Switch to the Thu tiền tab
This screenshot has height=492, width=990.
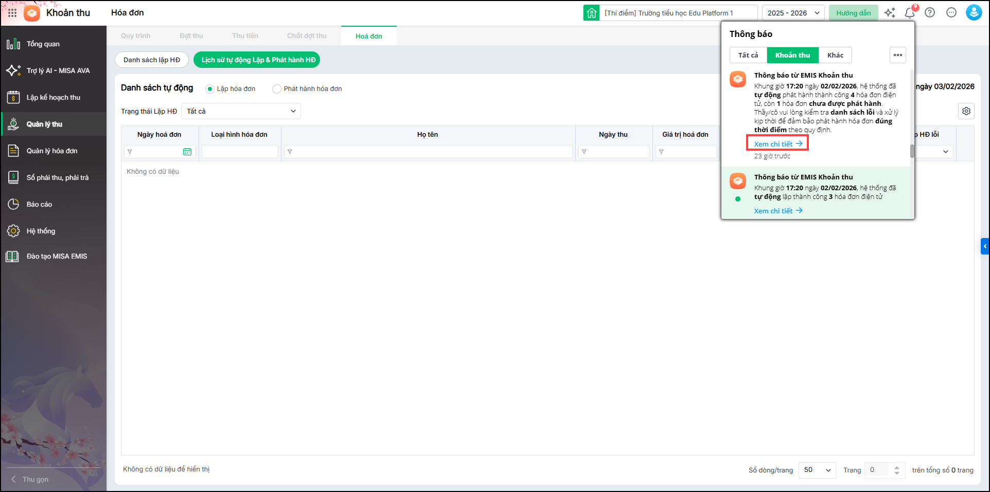coord(245,36)
